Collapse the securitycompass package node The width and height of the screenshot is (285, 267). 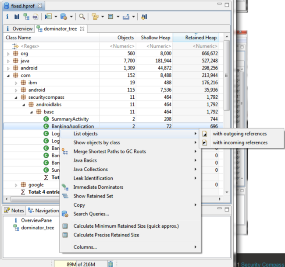(16, 97)
